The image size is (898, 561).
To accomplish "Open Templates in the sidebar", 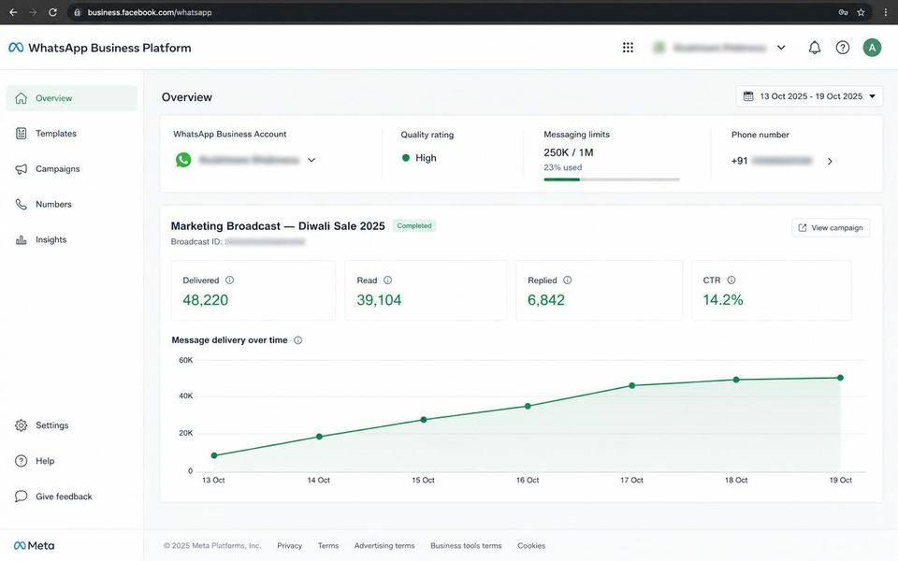I will click(72, 134).
